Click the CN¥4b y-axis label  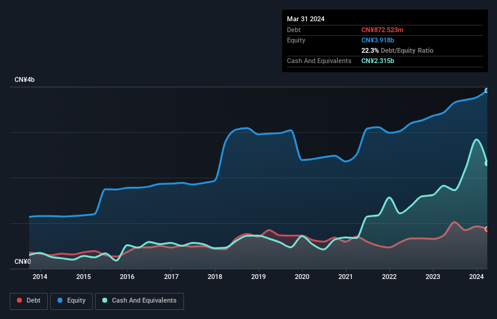[x=25, y=80]
